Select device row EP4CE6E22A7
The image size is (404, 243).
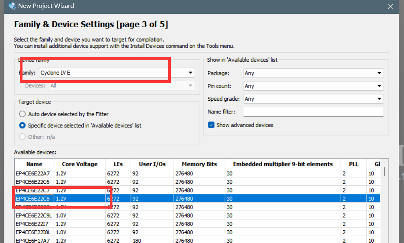[x=197, y=173]
